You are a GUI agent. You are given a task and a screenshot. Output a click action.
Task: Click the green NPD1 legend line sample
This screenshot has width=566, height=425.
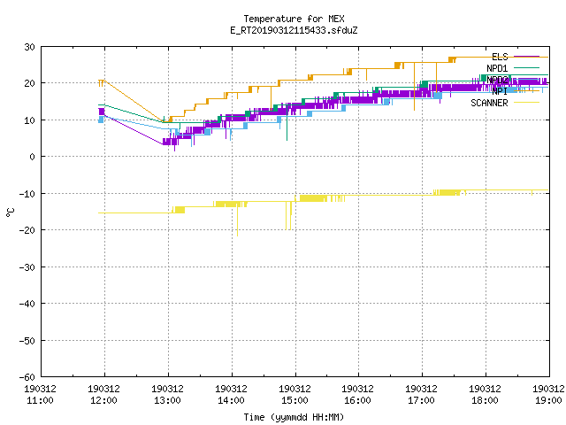click(x=526, y=68)
